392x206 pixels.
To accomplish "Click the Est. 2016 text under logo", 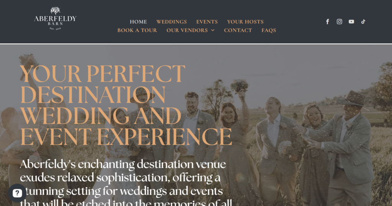I will coord(55,28).
